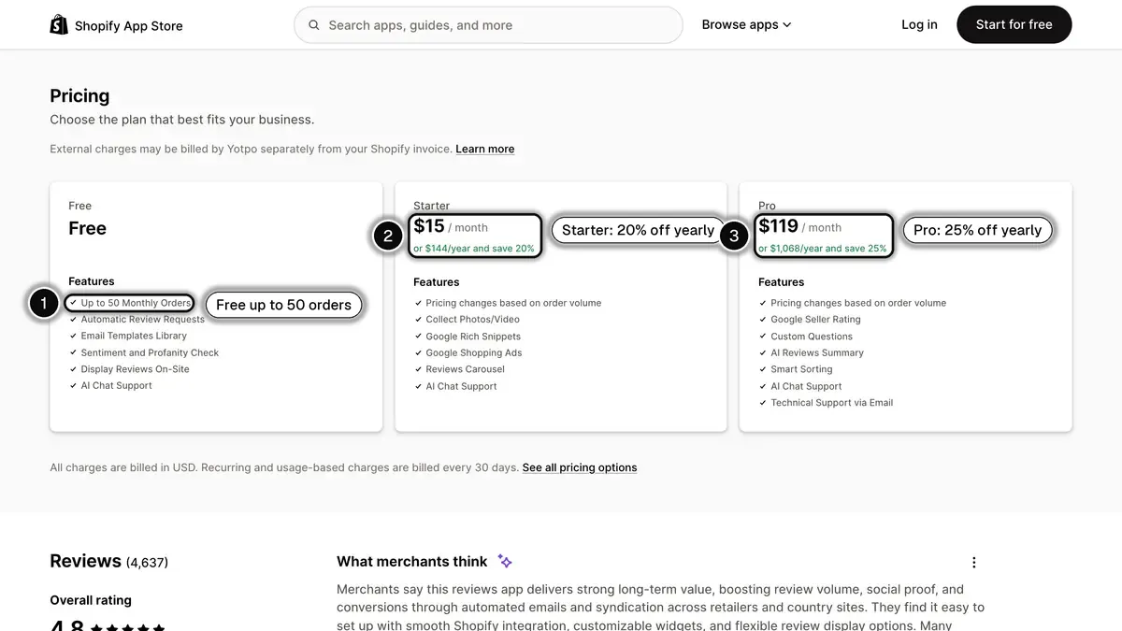Viewport: 1122px width, 631px height.
Task: Click Google Seller Rating feature
Action: [815, 320]
